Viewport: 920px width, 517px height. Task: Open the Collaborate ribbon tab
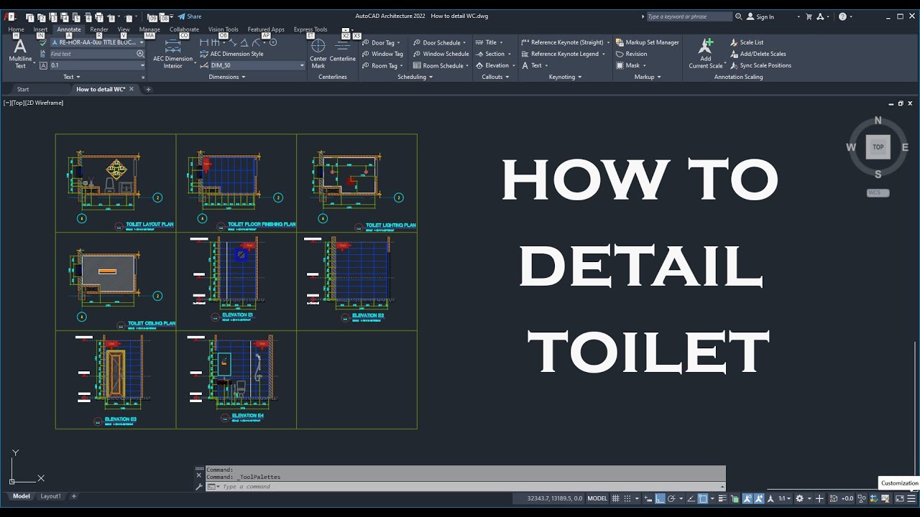pyautogui.click(x=184, y=29)
